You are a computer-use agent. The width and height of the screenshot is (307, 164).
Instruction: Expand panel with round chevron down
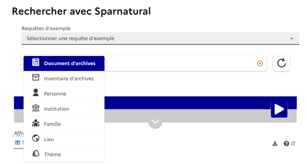point(155,122)
